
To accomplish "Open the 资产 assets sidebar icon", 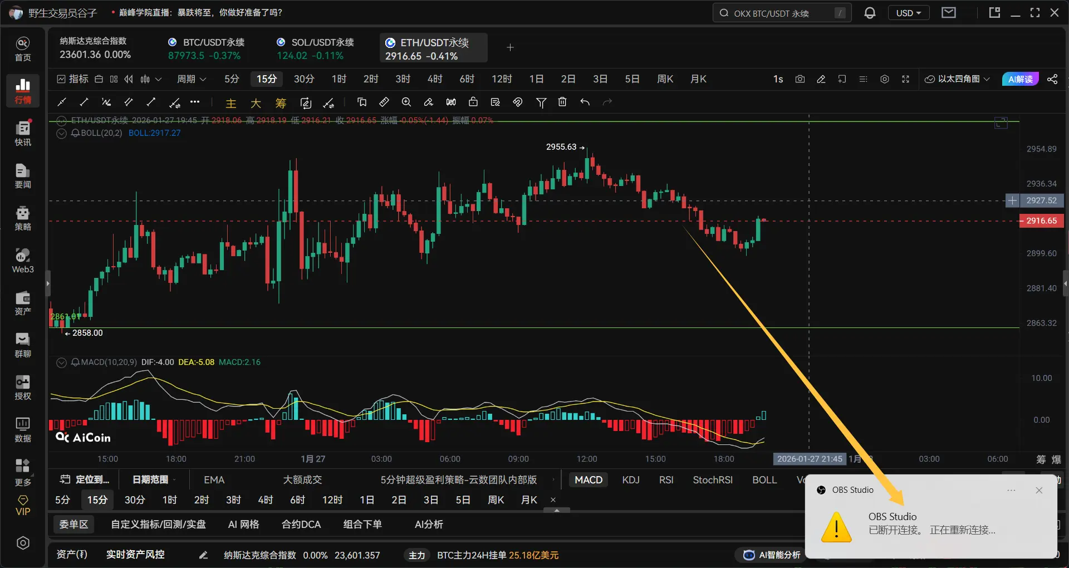I will click(x=23, y=303).
